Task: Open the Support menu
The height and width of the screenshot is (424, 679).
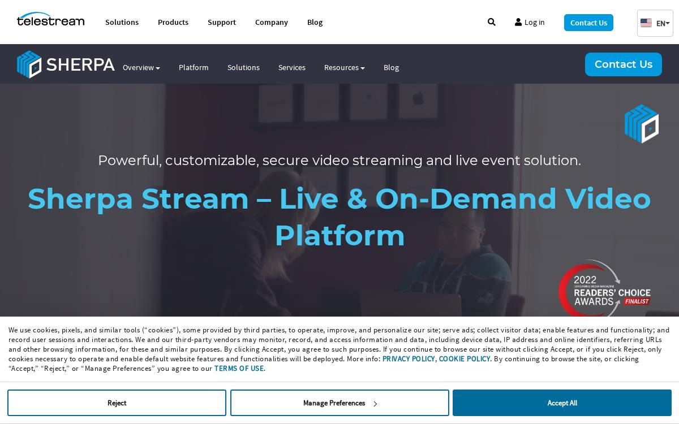Action: click(x=222, y=22)
